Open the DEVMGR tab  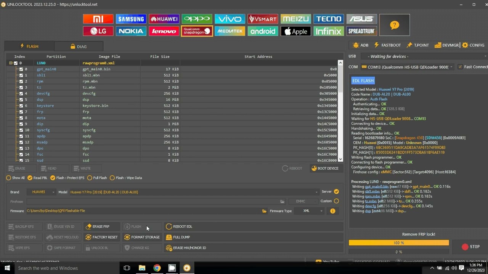point(447,45)
